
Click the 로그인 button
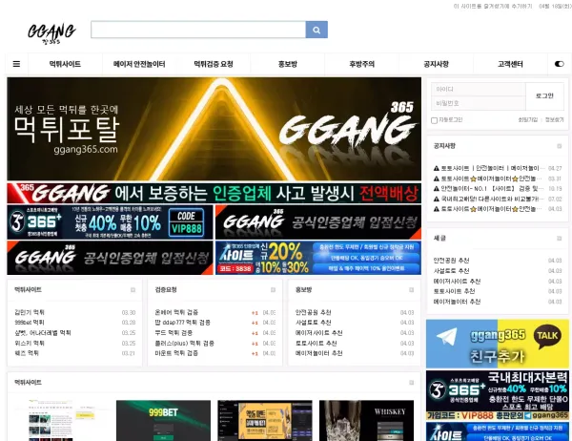click(x=544, y=95)
